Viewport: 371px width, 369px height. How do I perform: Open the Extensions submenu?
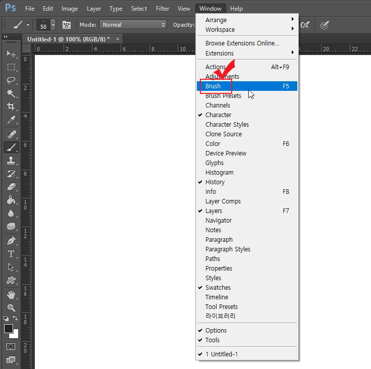pyautogui.click(x=247, y=54)
